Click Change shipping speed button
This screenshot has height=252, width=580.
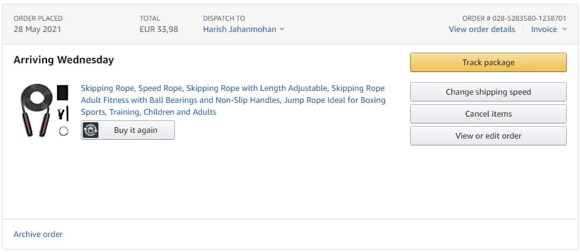pos(488,92)
